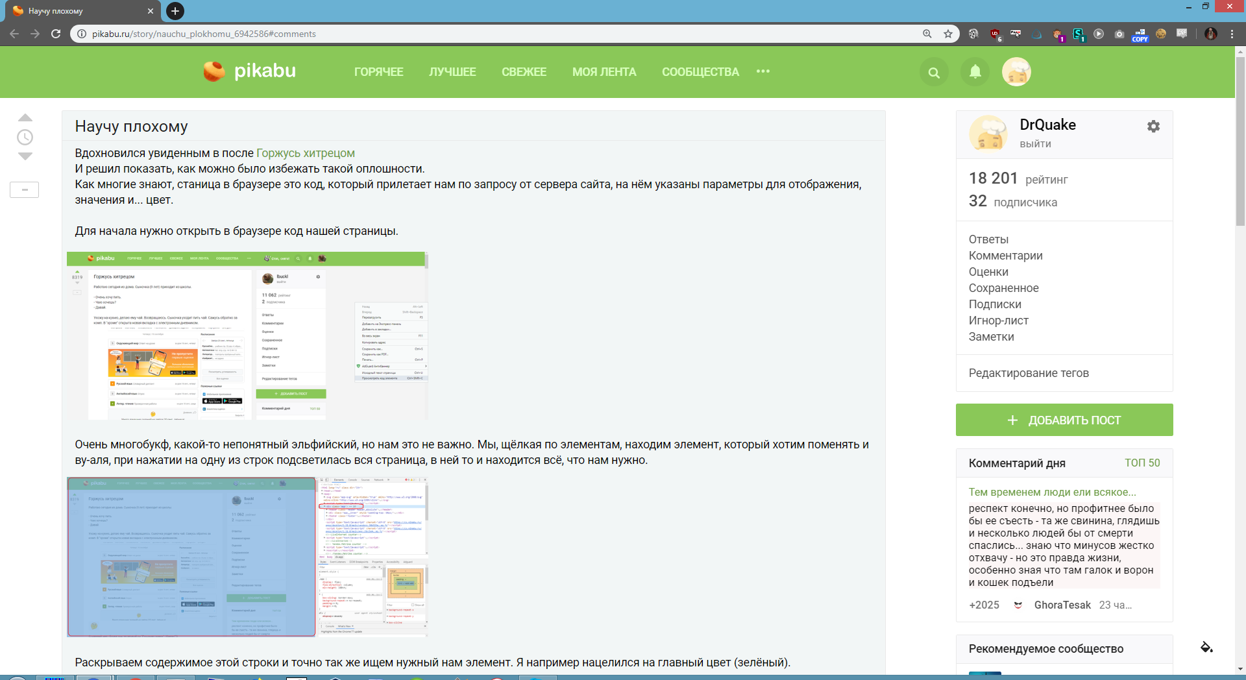Open DrQuake profile settings gear

pos(1153,127)
